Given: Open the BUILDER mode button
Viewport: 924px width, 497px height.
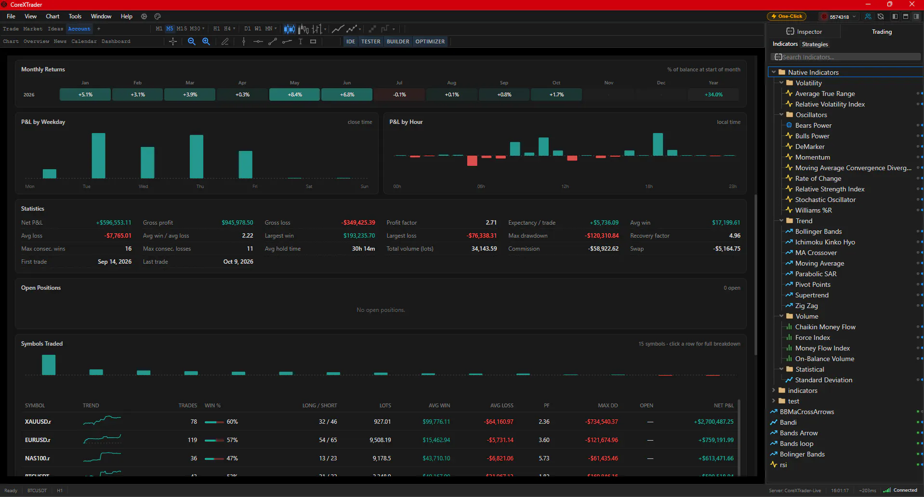Looking at the screenshot, I should 398,41.
